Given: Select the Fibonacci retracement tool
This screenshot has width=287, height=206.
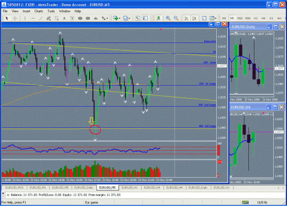Looking at the screenshot, I should click(x=56, y=18).
